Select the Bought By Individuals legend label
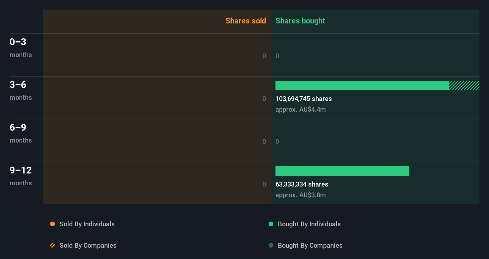Viewport: 489px width, 259px height. (x=309, y=224)
